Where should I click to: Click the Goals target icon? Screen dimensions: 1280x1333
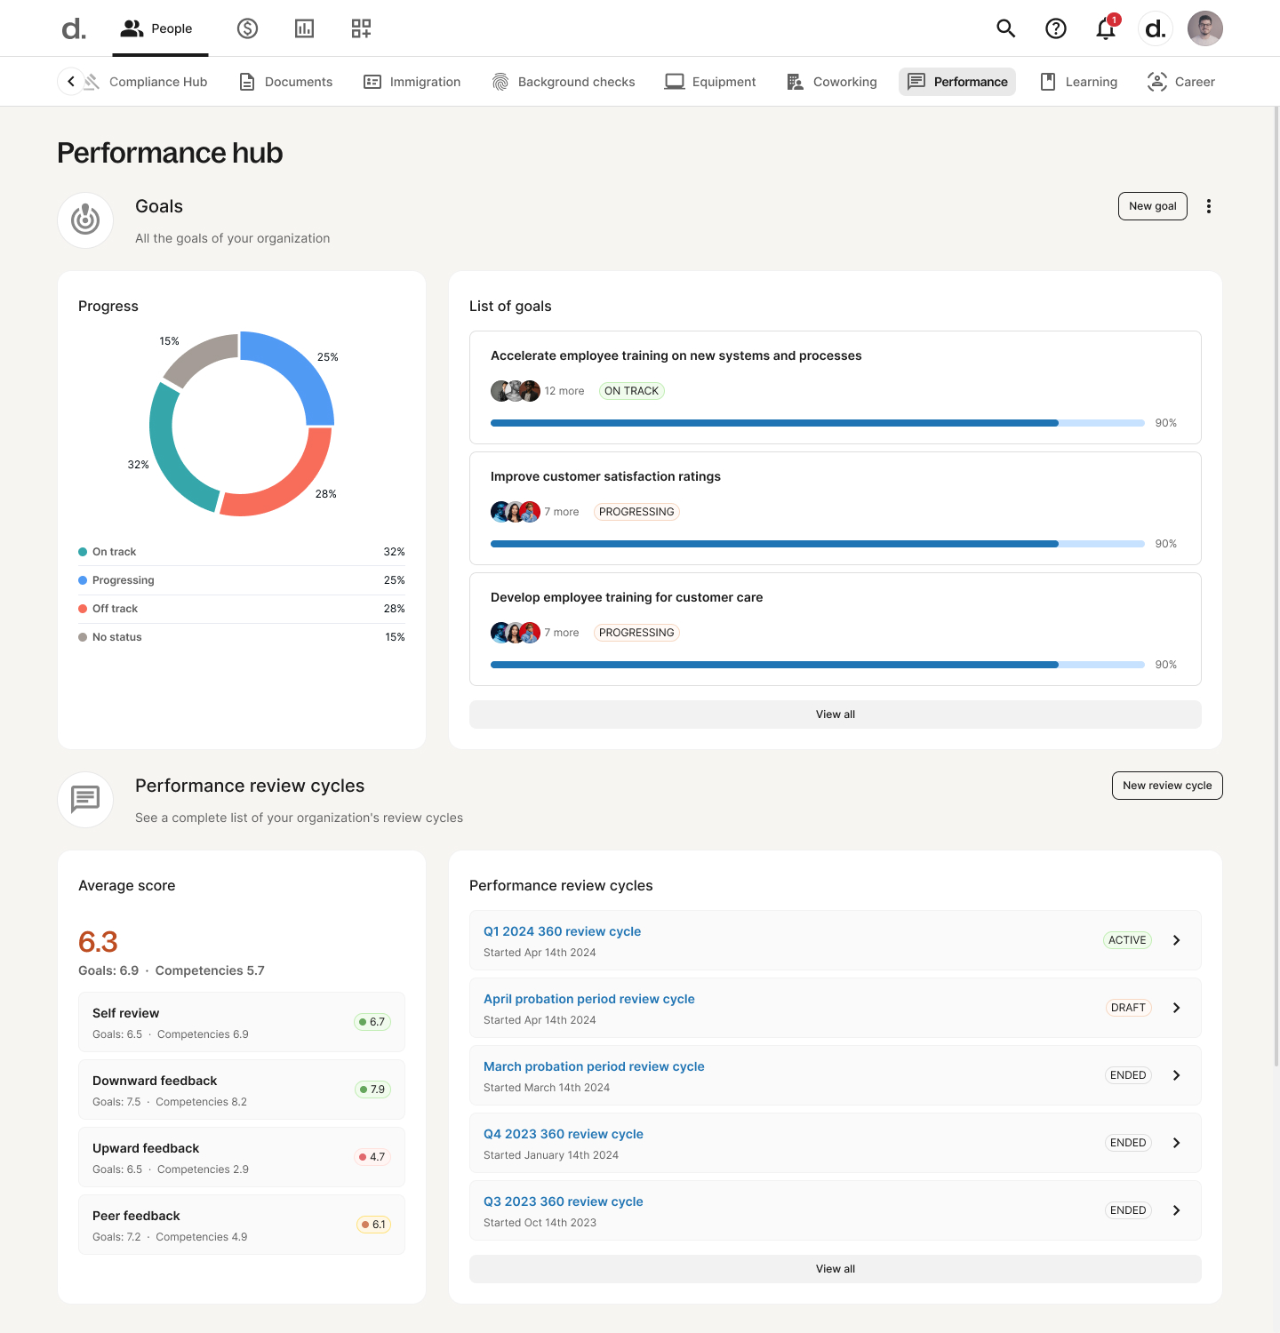(x=84, y=220)
